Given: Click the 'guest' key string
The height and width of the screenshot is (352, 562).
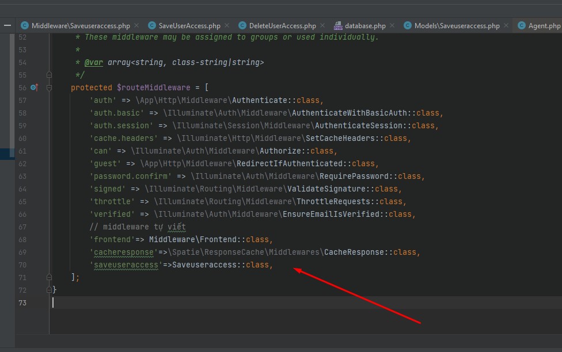Looking at the screenshot, I should coord(105,164).
